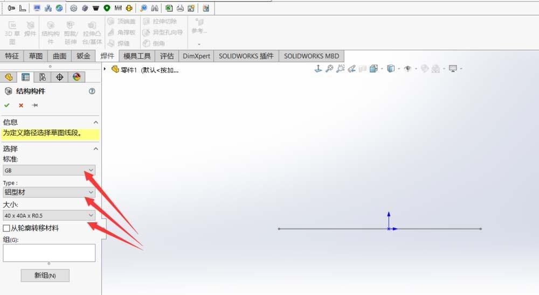Switch to the 曲面 tab
Image resolution: width=539 pixels, height=295 pixels.
59,56
